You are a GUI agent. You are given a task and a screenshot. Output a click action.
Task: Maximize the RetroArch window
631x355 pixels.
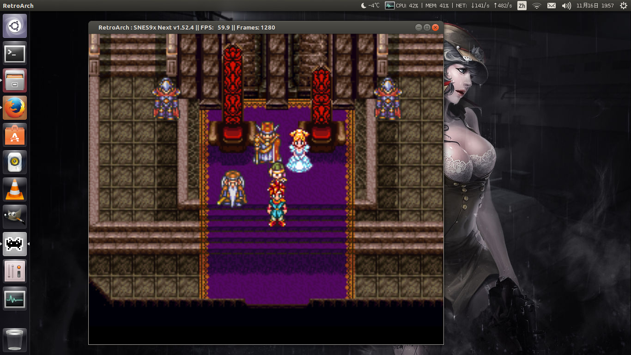[427, 27]
